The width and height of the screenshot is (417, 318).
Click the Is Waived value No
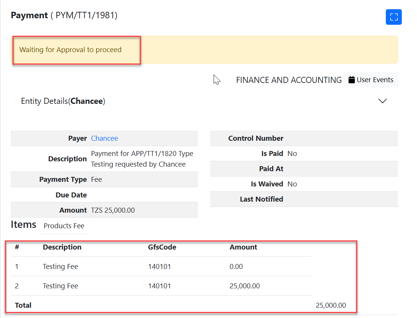pyautogui.click(x=292, y=184)
